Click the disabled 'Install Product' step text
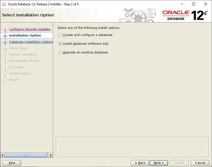 click(20, 73)
